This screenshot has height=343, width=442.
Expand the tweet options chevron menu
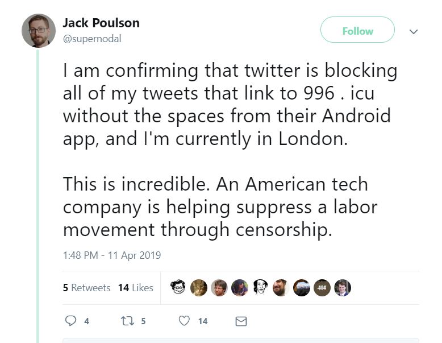[413, 32]
